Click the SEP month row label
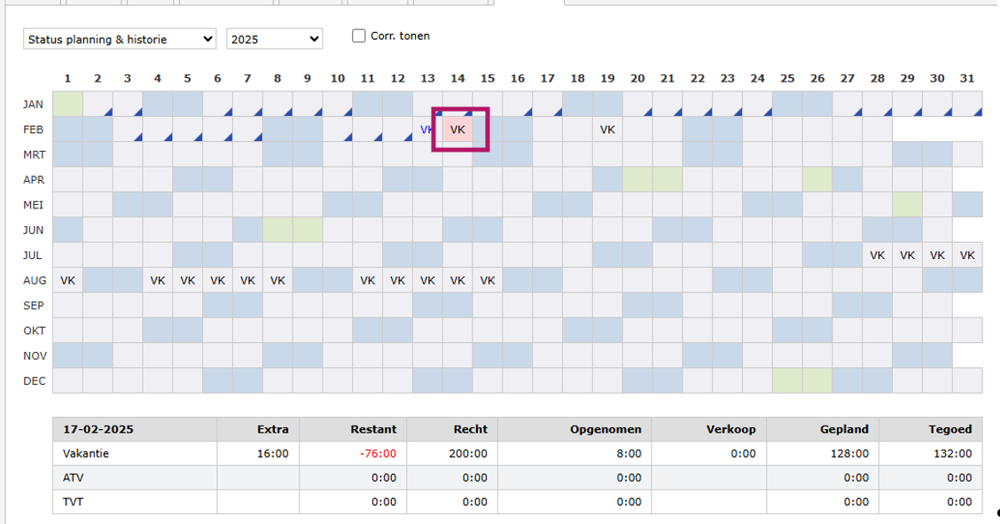The width and height of the screenshot is (1000, 524). 34,306
